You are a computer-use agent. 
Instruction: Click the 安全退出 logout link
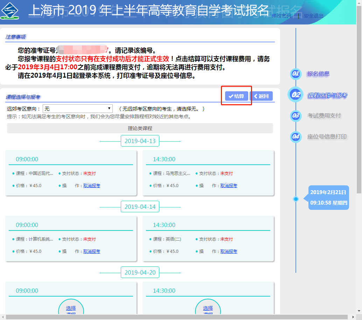click(313, 16)
